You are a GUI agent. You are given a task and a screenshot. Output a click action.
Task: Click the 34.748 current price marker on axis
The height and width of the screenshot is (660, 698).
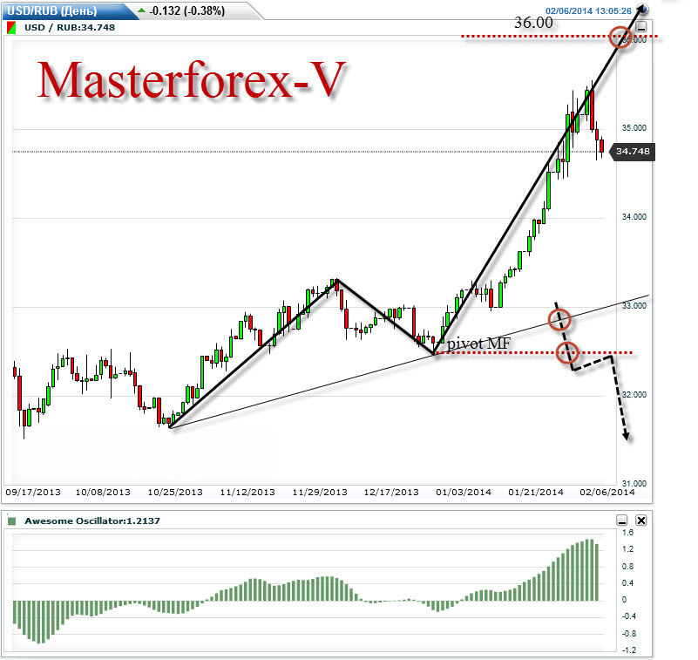pyautogui.click(x=633, y=152)
